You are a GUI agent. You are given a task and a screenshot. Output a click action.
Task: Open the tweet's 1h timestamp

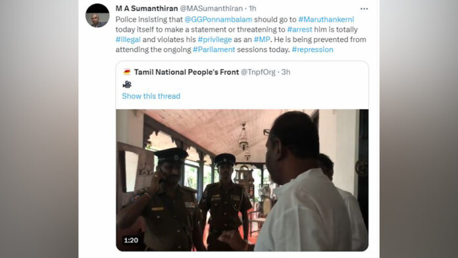tap(253, 9)
